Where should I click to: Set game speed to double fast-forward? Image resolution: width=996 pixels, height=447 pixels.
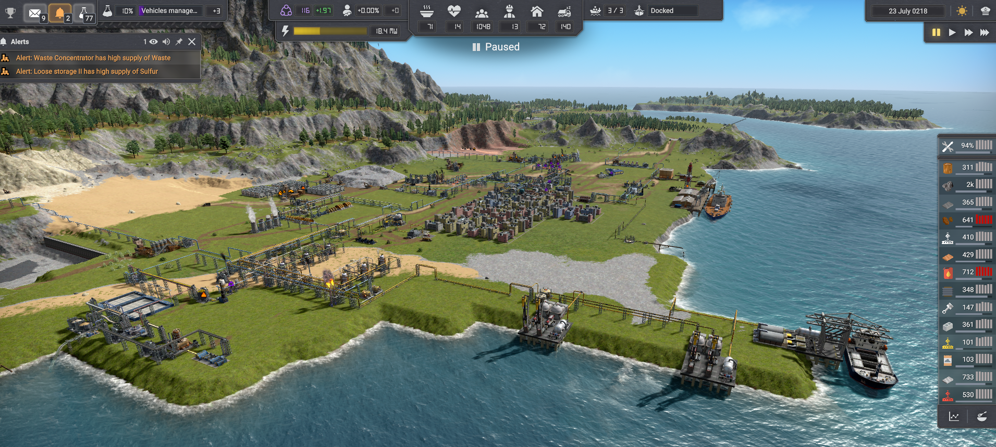click(x=968, y=32)
